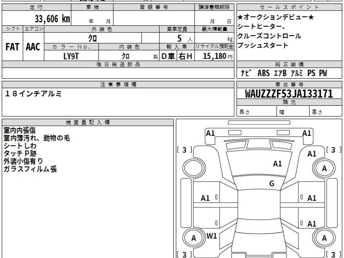The image size is (344, 258).
Task: Select the 右H steering cell
Action: [186, 56]
